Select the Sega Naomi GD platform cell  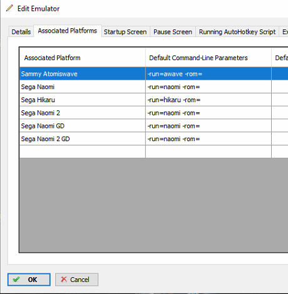tap(83, 126)
